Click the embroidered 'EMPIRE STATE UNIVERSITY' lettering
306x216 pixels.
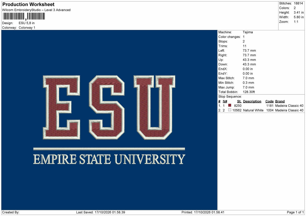109,159
